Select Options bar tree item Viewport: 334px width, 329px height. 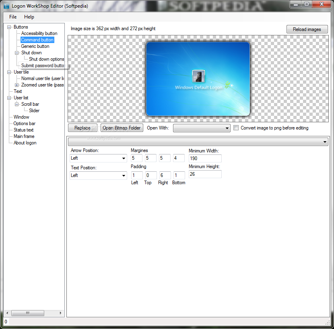[24, 123]
